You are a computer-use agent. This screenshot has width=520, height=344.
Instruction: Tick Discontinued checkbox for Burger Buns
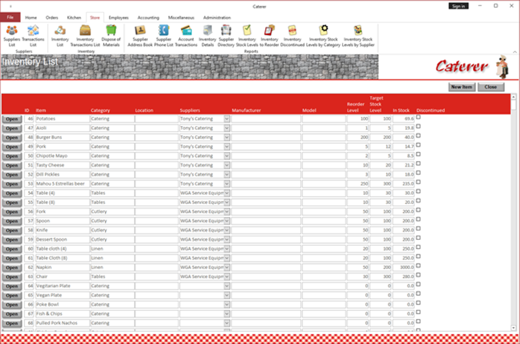pyautogui.click(x=418, y=136)
